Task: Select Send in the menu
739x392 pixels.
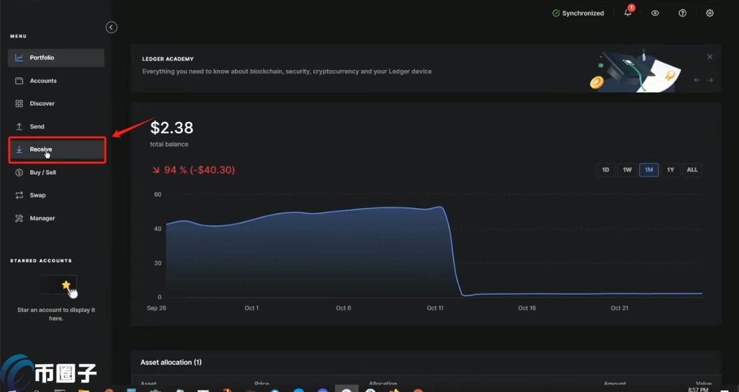Action: coord(56,127)
